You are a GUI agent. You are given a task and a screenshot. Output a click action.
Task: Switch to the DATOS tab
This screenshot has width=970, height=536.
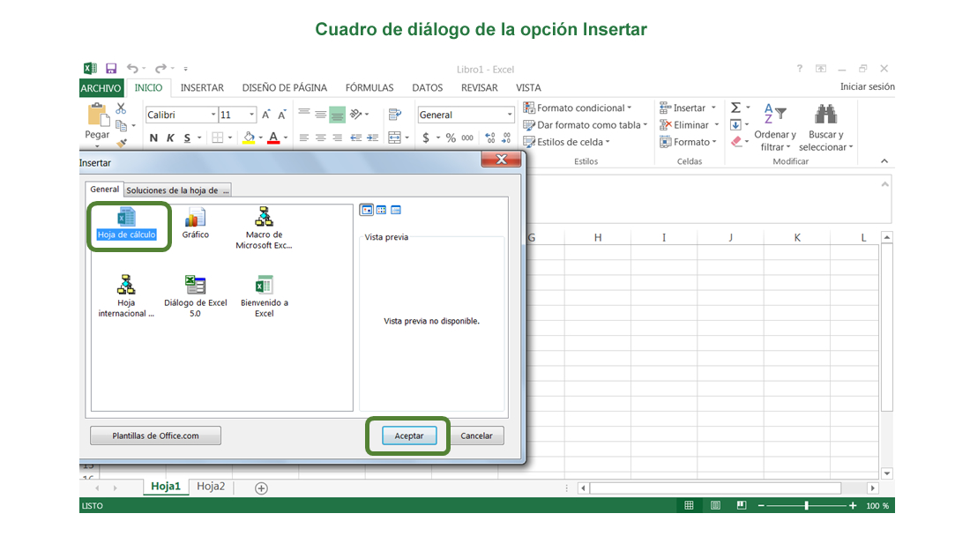coord(428,88)
